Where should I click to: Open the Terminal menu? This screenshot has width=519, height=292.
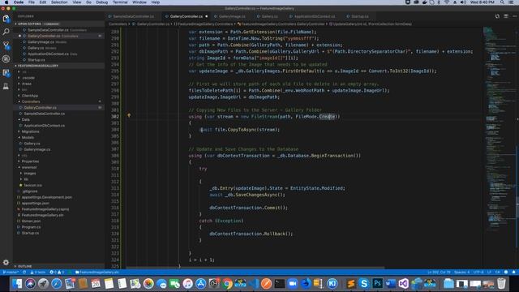tap(120, 2)
